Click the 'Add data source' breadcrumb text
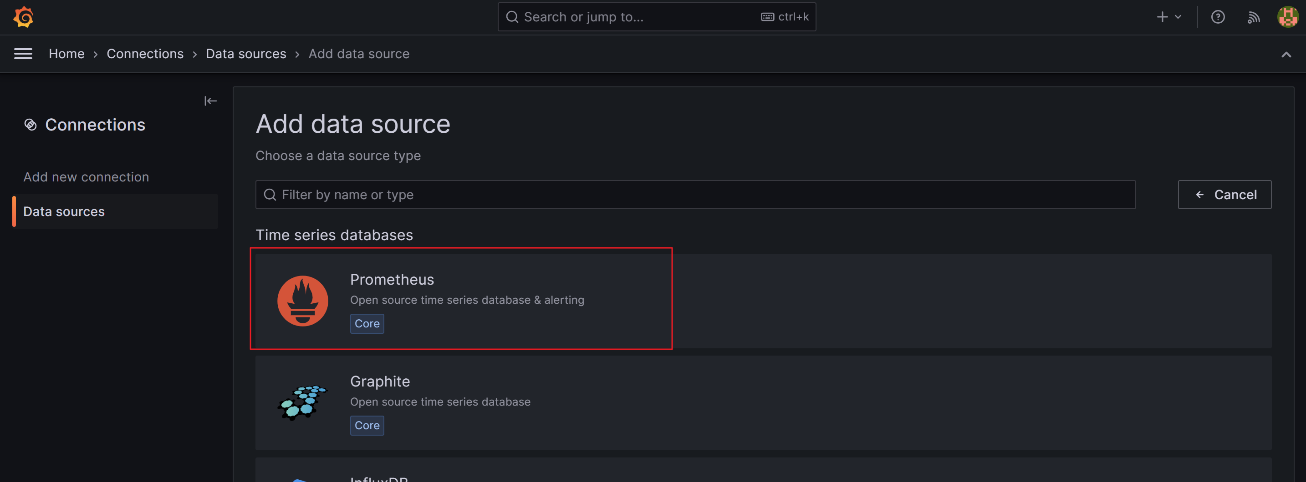 pyautogui.click(x=359, y=54)
